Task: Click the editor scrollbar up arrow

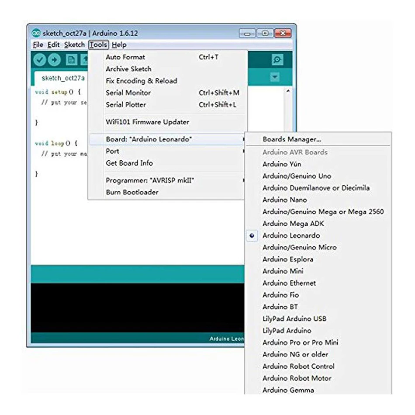Action: [288, 91]
